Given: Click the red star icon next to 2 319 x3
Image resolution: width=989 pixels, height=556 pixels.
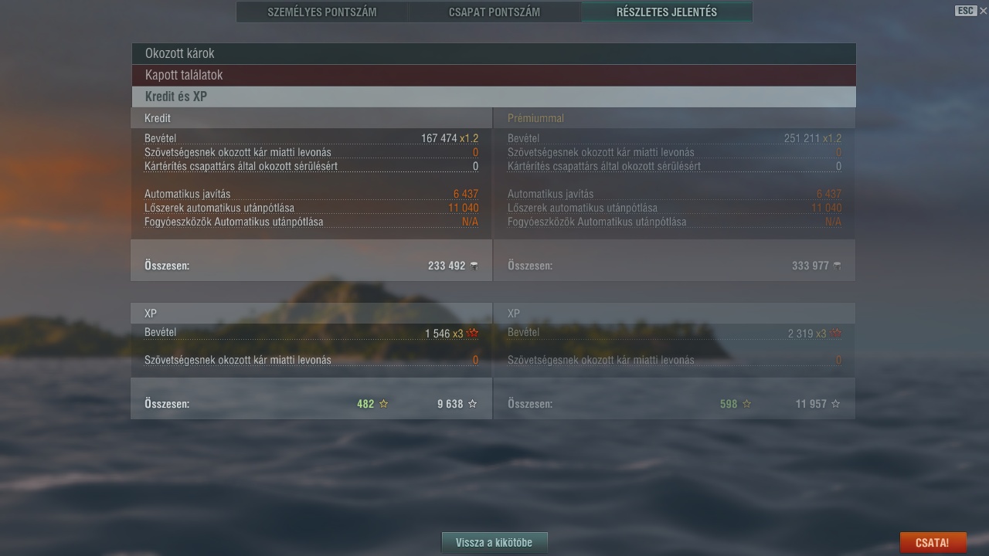Looking at the screenshot, I should click(x=835, y=334).
